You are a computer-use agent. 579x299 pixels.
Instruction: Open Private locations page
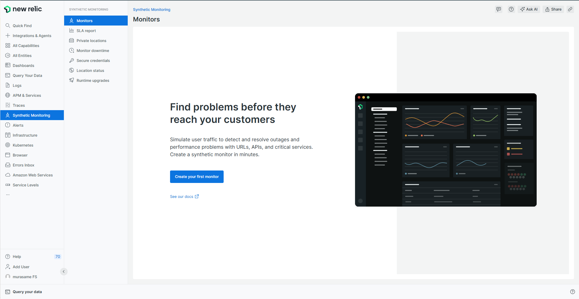coord(96,40)
